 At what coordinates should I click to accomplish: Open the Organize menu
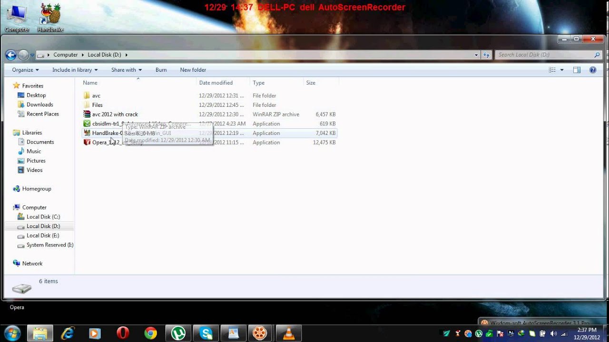coord(26,70)
